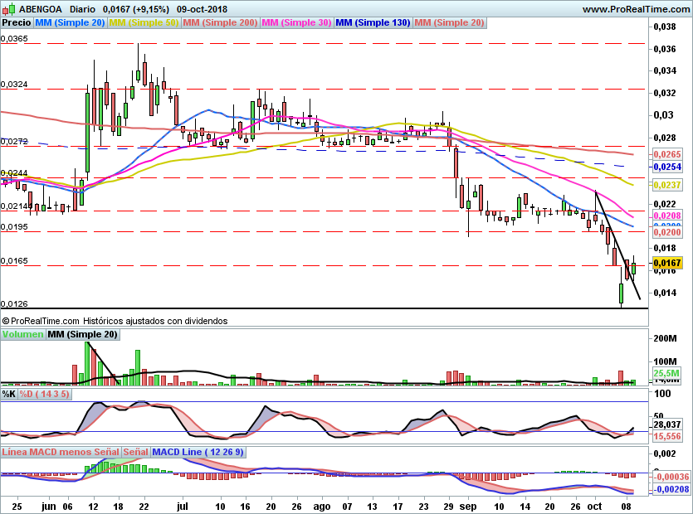693x514 pixels.
Task: Click the candlestick icon beside ABENGOA
Action: 8,8
